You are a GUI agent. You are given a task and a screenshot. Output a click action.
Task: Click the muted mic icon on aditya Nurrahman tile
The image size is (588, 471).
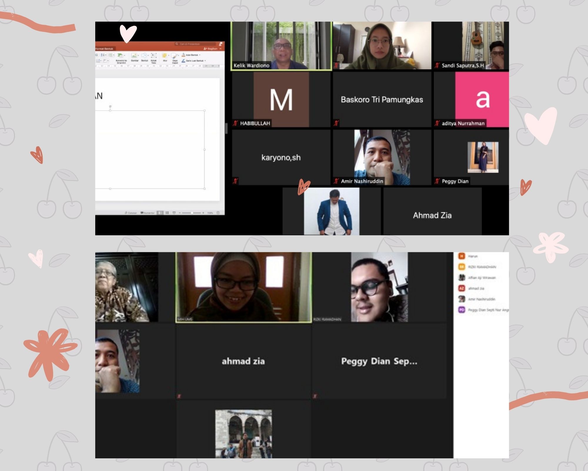tap(437, 123)
